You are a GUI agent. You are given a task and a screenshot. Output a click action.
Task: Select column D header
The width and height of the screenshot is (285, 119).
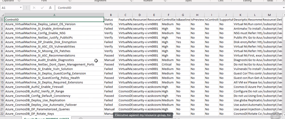point(140,15)
